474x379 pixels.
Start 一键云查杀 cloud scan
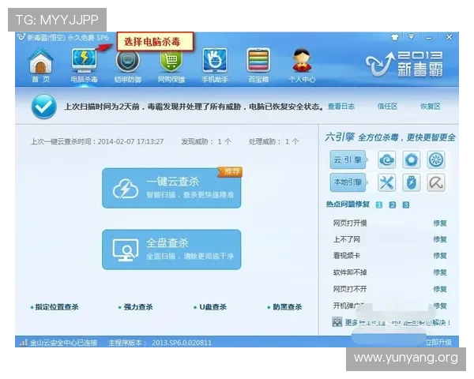pyautogui.click(x=171, y=188)
